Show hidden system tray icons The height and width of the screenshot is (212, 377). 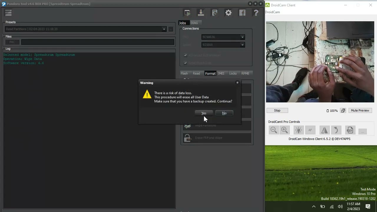click(314, 207)
